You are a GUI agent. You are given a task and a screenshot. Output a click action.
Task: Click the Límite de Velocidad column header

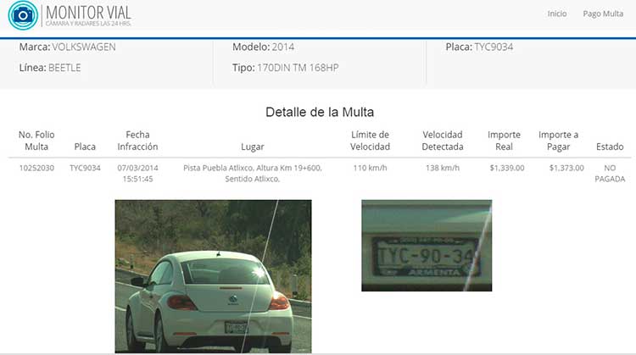point(370,141)
